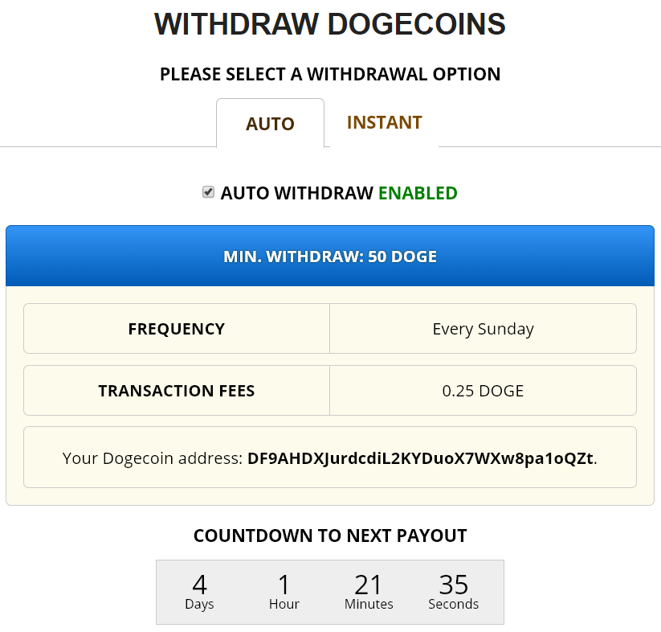This screenshot has height=632, width=661.
Task: Click the Your Dogecoin address label
Action: pyautogui.click(x=153, y=458)
